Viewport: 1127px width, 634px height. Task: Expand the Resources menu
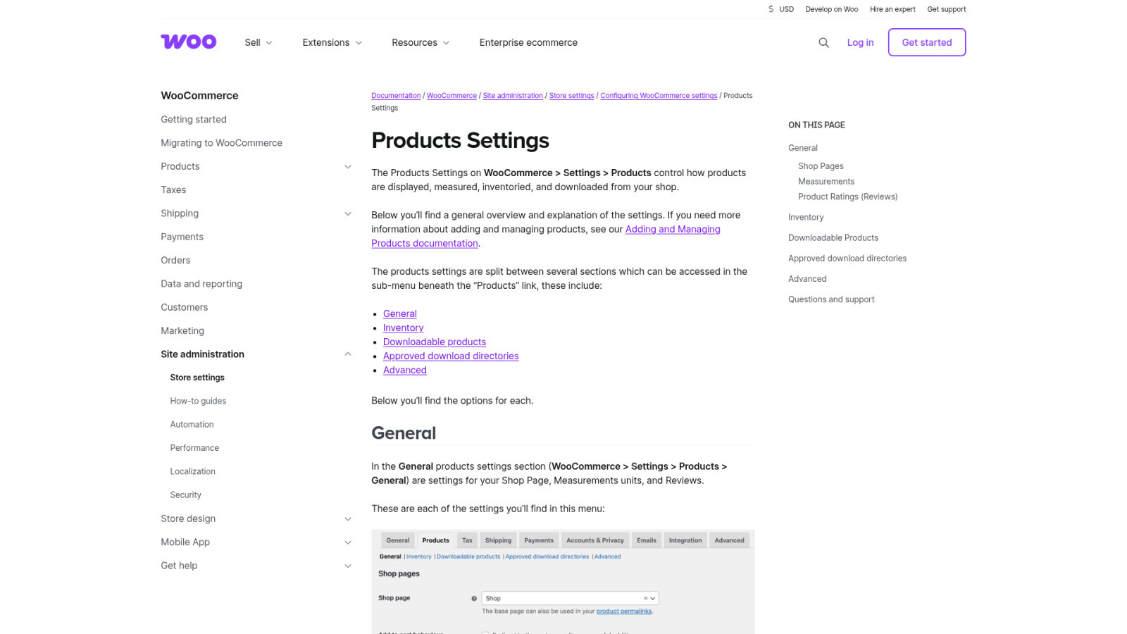tap(421, 42)
